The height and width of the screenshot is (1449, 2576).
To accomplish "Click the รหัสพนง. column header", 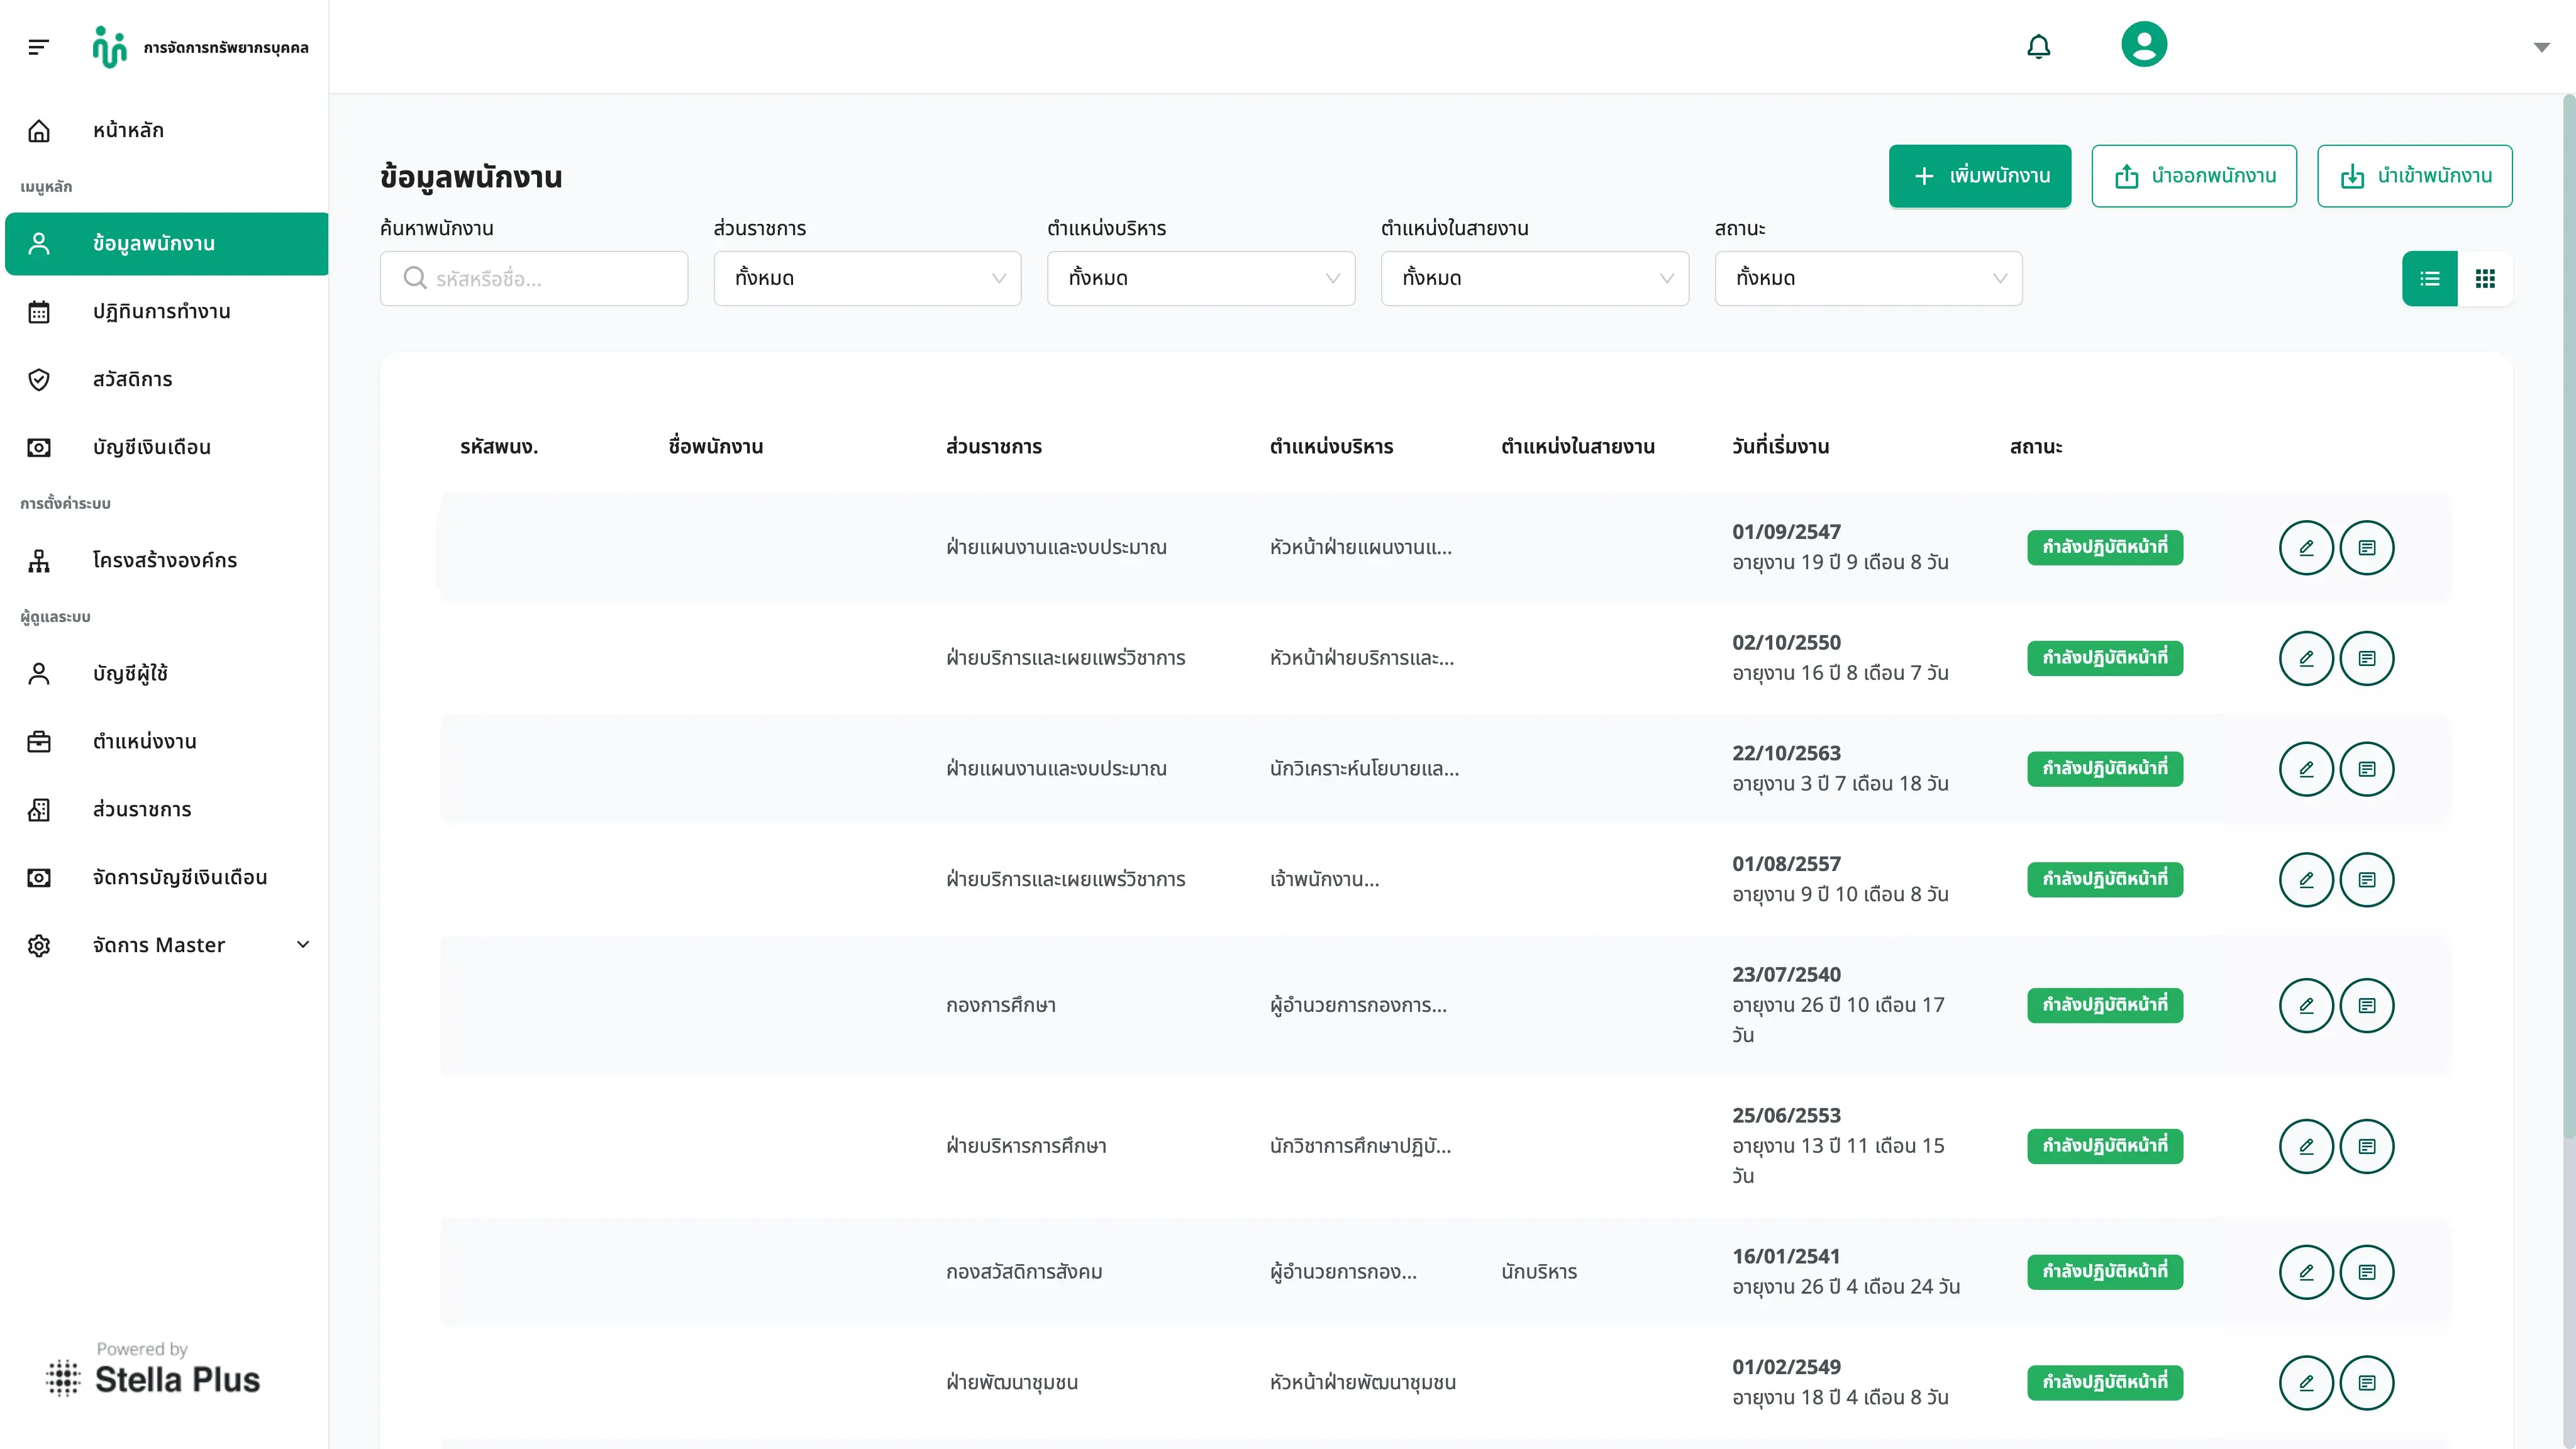I will [x=499, y=447].
